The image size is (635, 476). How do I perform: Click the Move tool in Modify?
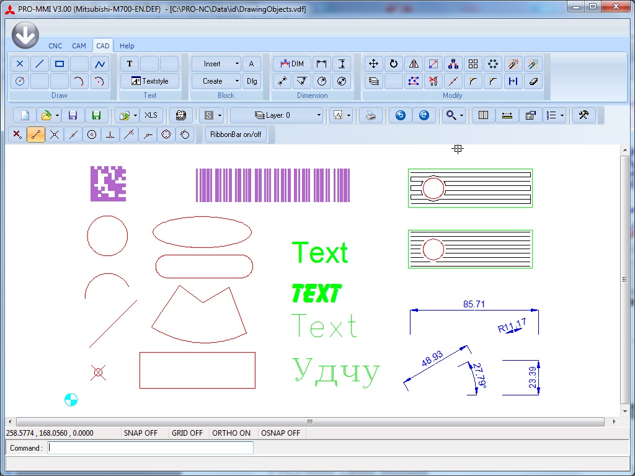tap(373, 64)
